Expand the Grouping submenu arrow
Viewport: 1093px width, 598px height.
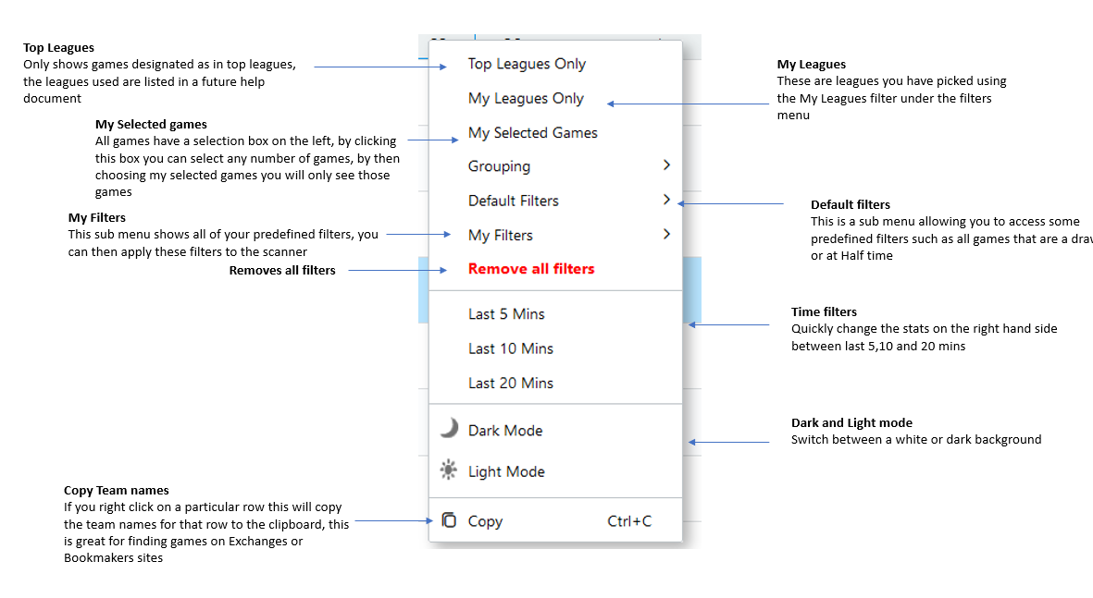pos(666,165)
